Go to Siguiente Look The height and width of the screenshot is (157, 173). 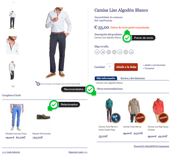coord(78,152)
